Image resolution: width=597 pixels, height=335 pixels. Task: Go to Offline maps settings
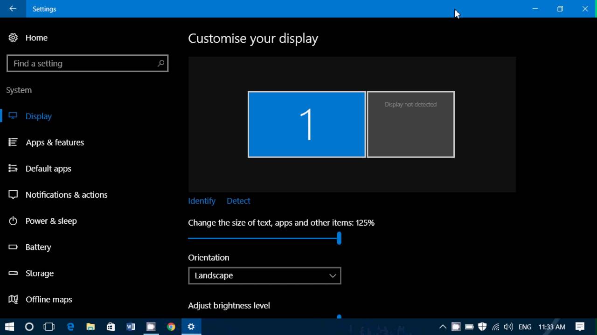pyautogui.click(x=49, y=299)
